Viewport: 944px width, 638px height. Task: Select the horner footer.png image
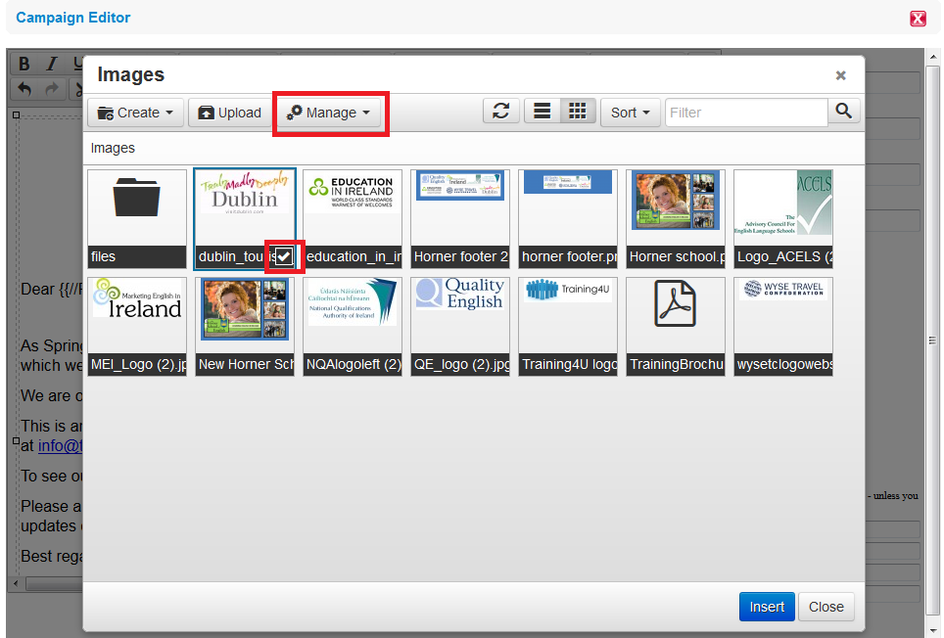568,219
